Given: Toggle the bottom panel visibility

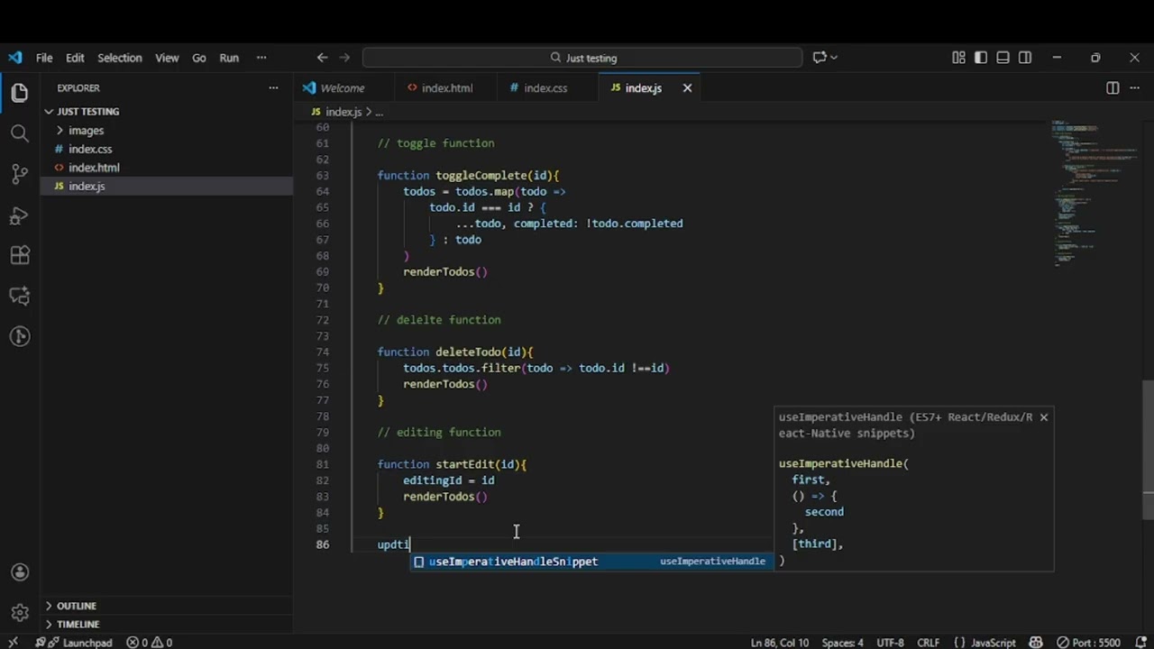Looking at the screenshot, I should pos(1003,58).
